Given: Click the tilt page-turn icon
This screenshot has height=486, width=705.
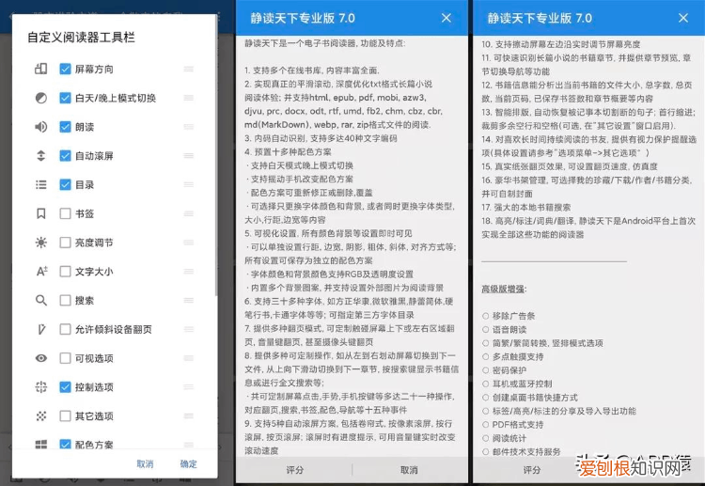Looking at the screenshot, I should (41, 329).
